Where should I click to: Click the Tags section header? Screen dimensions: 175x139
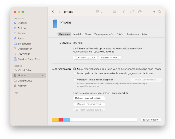[16, 92]
